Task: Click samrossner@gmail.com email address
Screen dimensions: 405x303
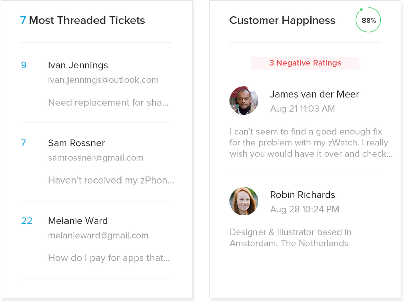Action: (96, 158)
